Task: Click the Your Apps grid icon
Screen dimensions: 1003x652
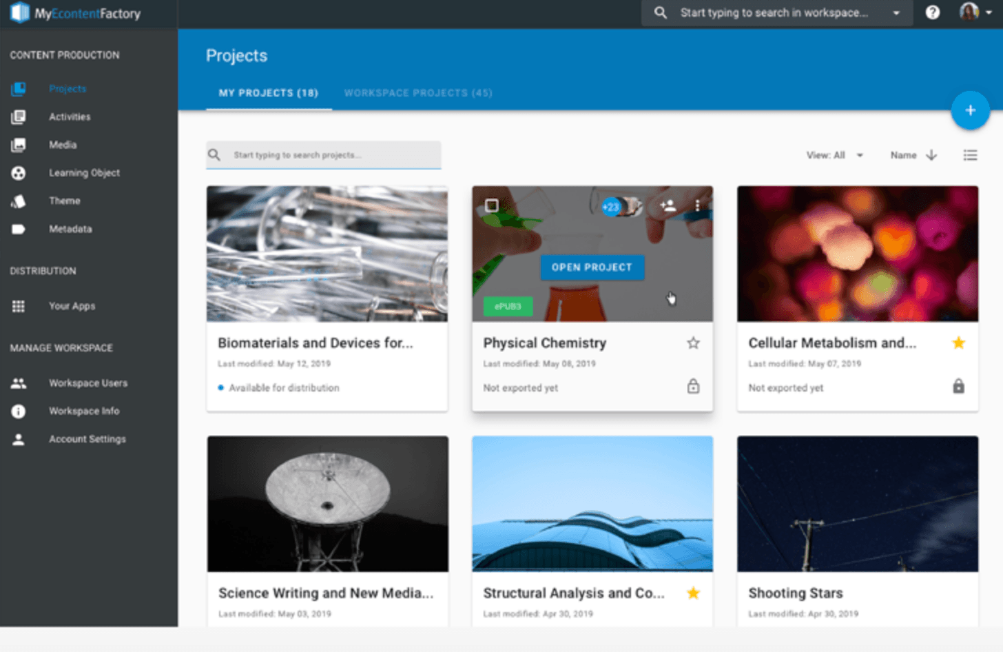Action: point(19,305)
